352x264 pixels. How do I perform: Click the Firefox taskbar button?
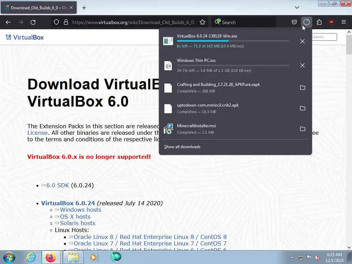tap(51, 257)
